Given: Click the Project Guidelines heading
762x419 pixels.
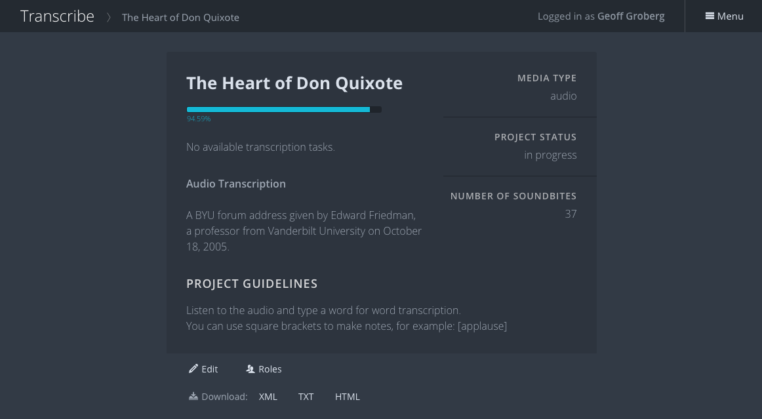Looking at the screenshot, I should [x=252, y=284].
